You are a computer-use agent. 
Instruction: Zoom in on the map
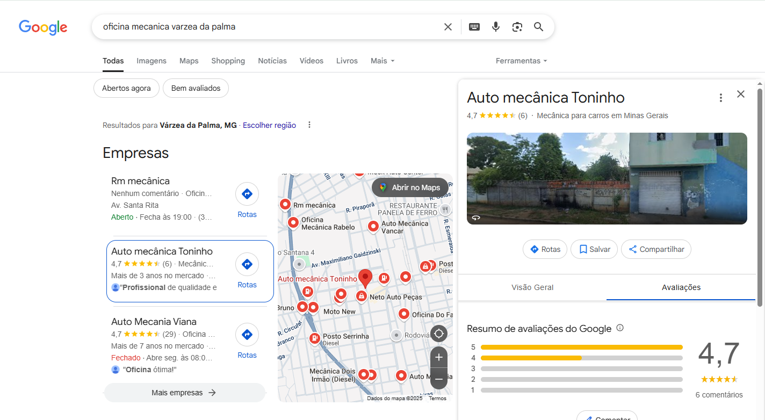(439, 357)
